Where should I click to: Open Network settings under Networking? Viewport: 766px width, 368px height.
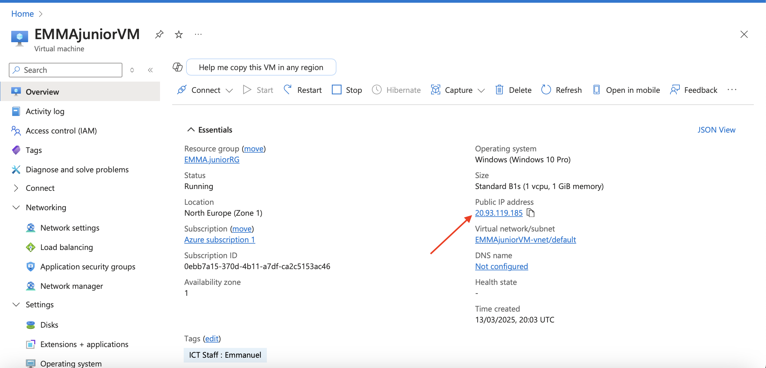pyautogui.click(x=70, y=228)
